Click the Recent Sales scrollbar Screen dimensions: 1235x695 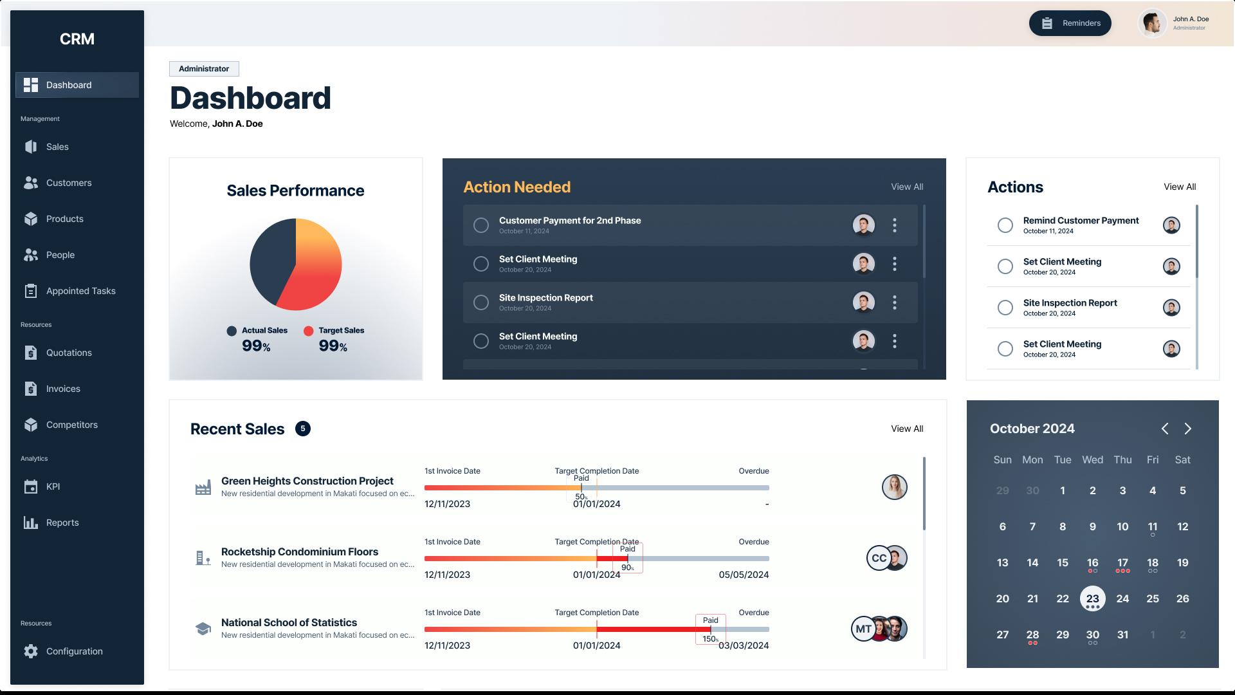[x=924, y=494]
